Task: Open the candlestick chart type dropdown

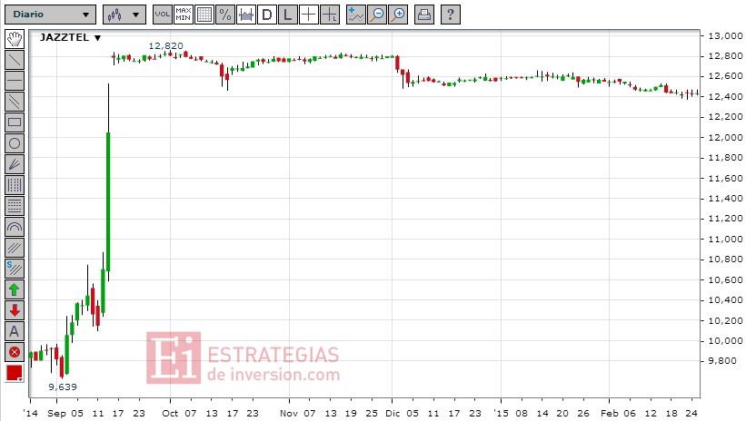Action: (124, 15)
